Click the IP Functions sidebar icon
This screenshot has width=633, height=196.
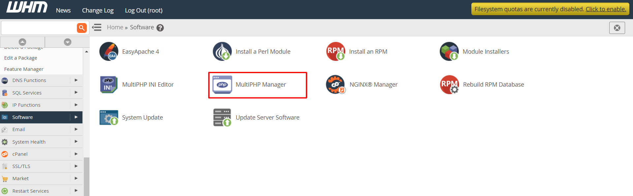[5, 105]
